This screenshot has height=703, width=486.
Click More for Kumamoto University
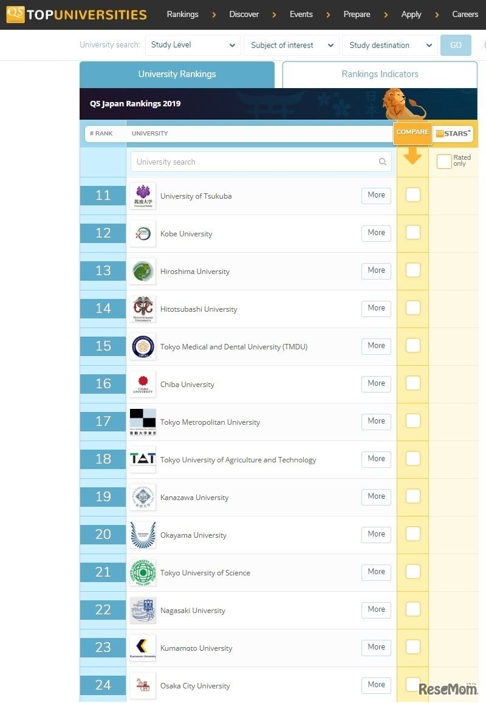click(376, 647)
